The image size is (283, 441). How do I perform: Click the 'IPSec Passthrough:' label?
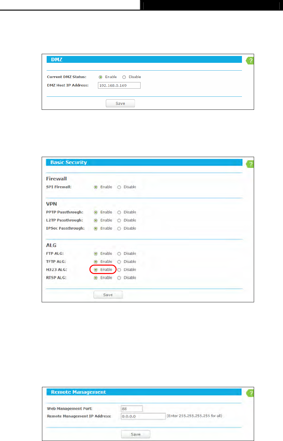65,228
